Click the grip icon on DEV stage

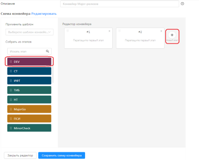click(x=11, y=61)
